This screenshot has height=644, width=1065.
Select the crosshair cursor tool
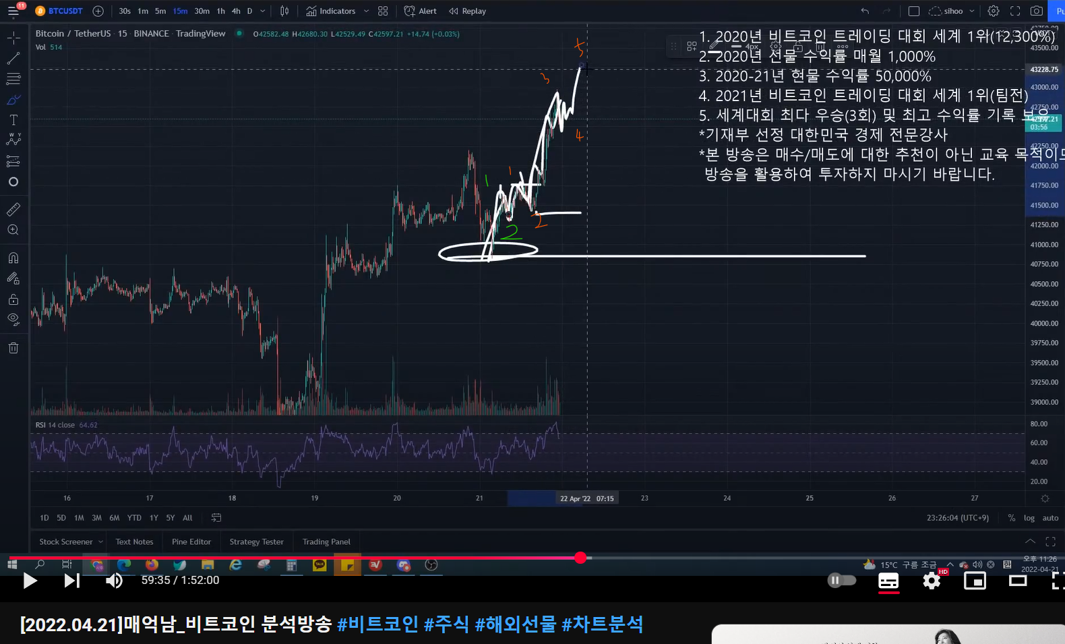pos(13,38)
